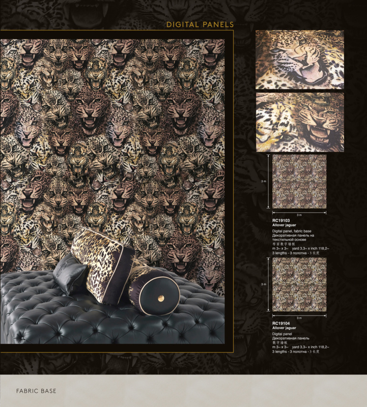
Task: Click the '3 m' height label beside RC19104 swatch
Action: [264, 284]
